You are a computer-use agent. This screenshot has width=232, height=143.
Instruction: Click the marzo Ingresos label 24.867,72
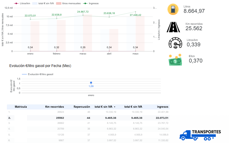(x=83, y=12)
